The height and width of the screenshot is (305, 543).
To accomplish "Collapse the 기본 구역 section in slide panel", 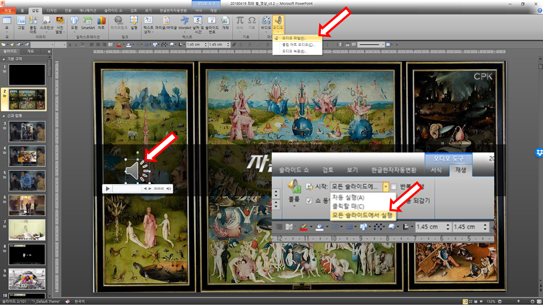I will point(4,59).
